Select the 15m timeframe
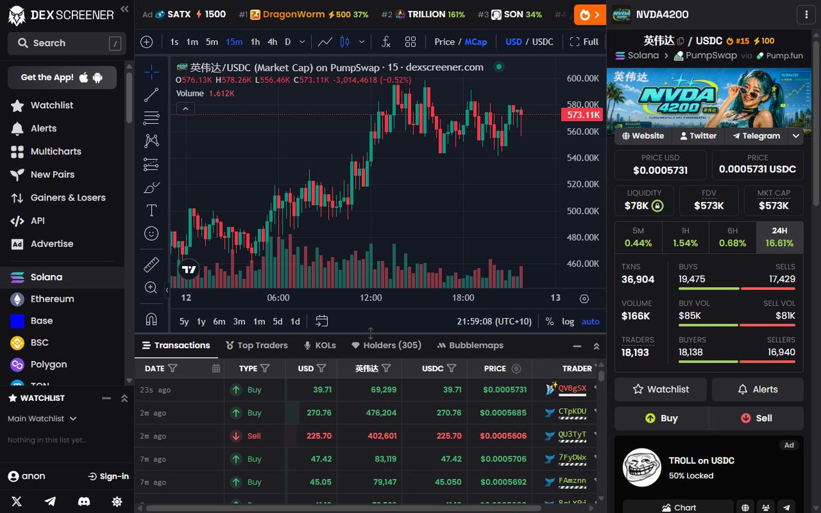Screen dimensions: 821x513 click(x=234, y=42)
